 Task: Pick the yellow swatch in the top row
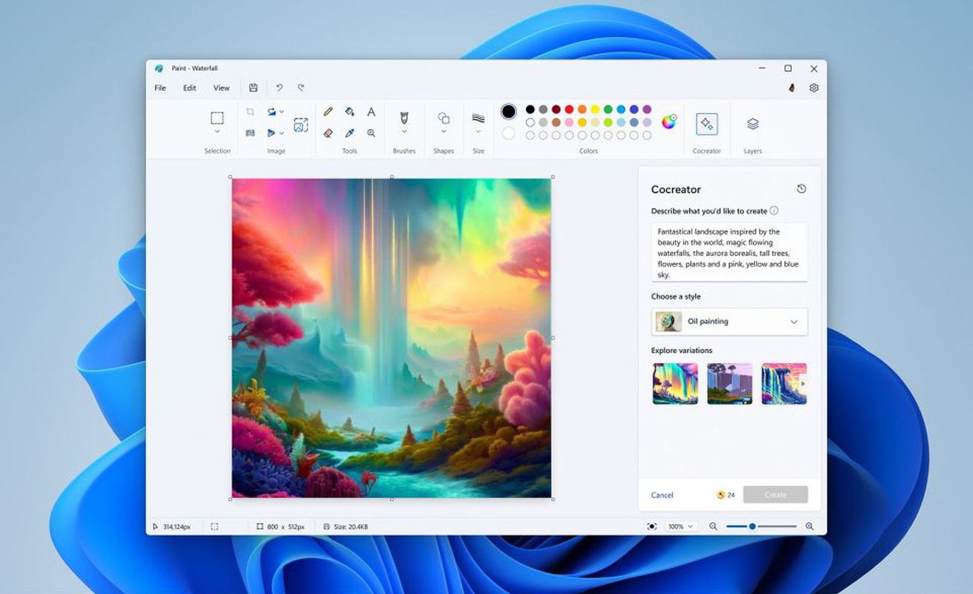(x=595, y=109)
